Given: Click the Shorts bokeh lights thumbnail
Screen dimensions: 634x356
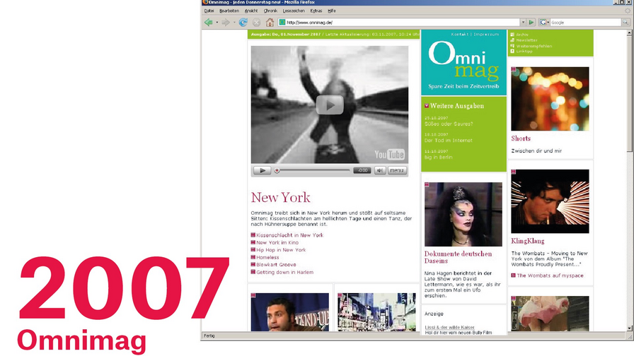Looking at the screenshot, I should click(550, 99).
